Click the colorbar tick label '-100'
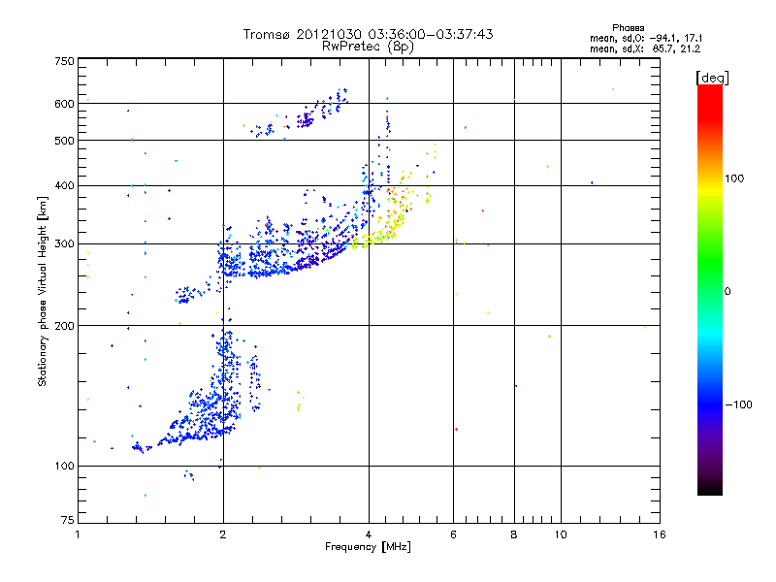 tap(738, 404)
